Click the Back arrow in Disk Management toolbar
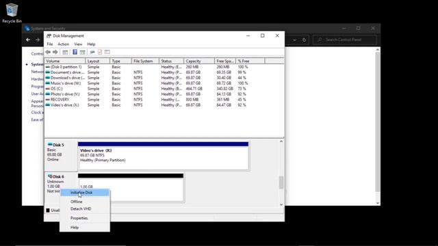 tap(48, 52)
